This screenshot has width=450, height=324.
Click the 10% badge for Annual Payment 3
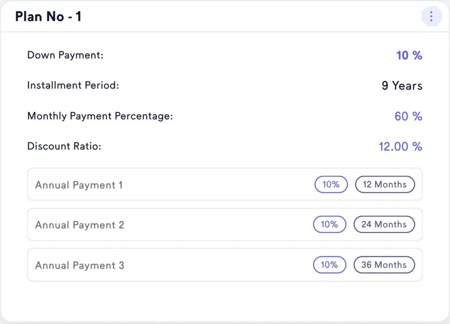tap(330, 265)
